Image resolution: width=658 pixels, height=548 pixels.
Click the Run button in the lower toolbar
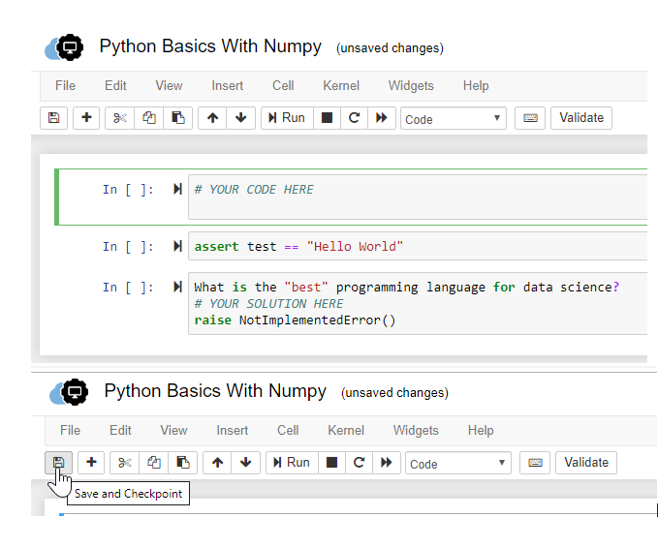coord(292,463)
